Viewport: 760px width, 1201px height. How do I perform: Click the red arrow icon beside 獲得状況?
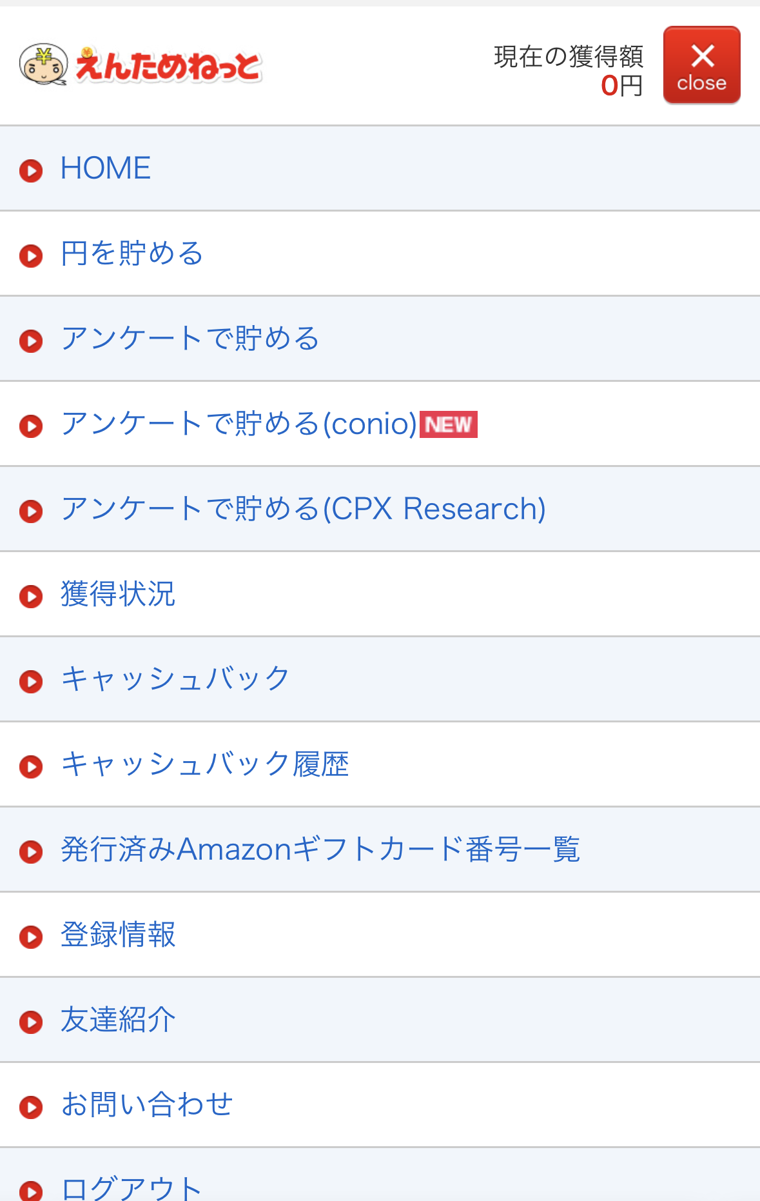[x=31, y=597]
